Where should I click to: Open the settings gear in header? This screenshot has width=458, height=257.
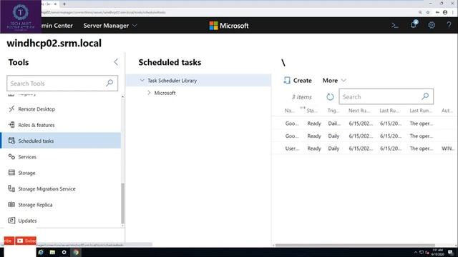(x=432, y=26)
